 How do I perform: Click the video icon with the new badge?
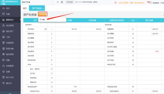point(149,2)
